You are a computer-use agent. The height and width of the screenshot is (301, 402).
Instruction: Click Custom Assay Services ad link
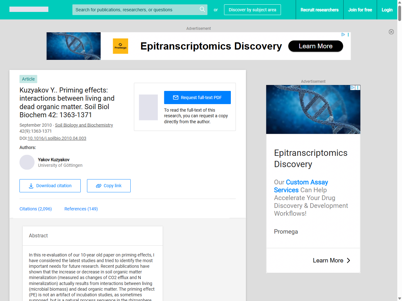pos(301,186)
